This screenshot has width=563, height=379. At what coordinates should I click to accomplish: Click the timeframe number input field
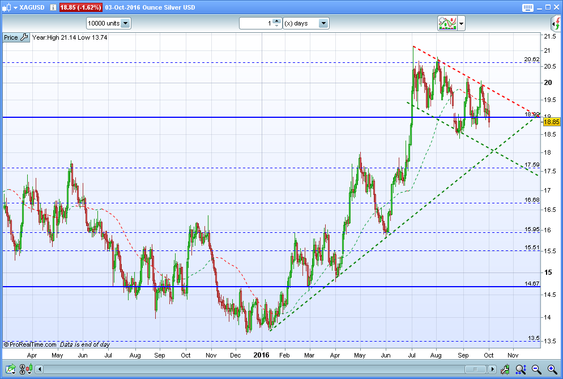pyautogui.click(x=255, y=23)
